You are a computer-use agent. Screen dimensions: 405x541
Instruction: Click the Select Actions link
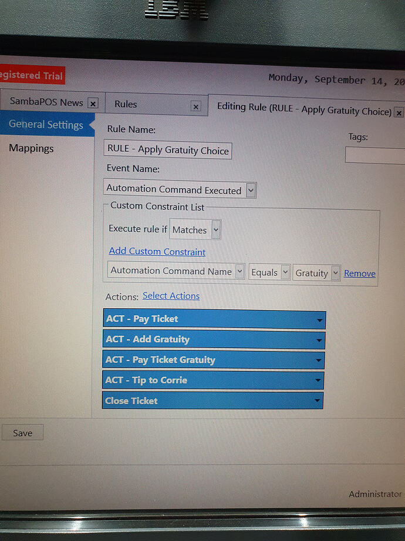[x=171, y=296]
